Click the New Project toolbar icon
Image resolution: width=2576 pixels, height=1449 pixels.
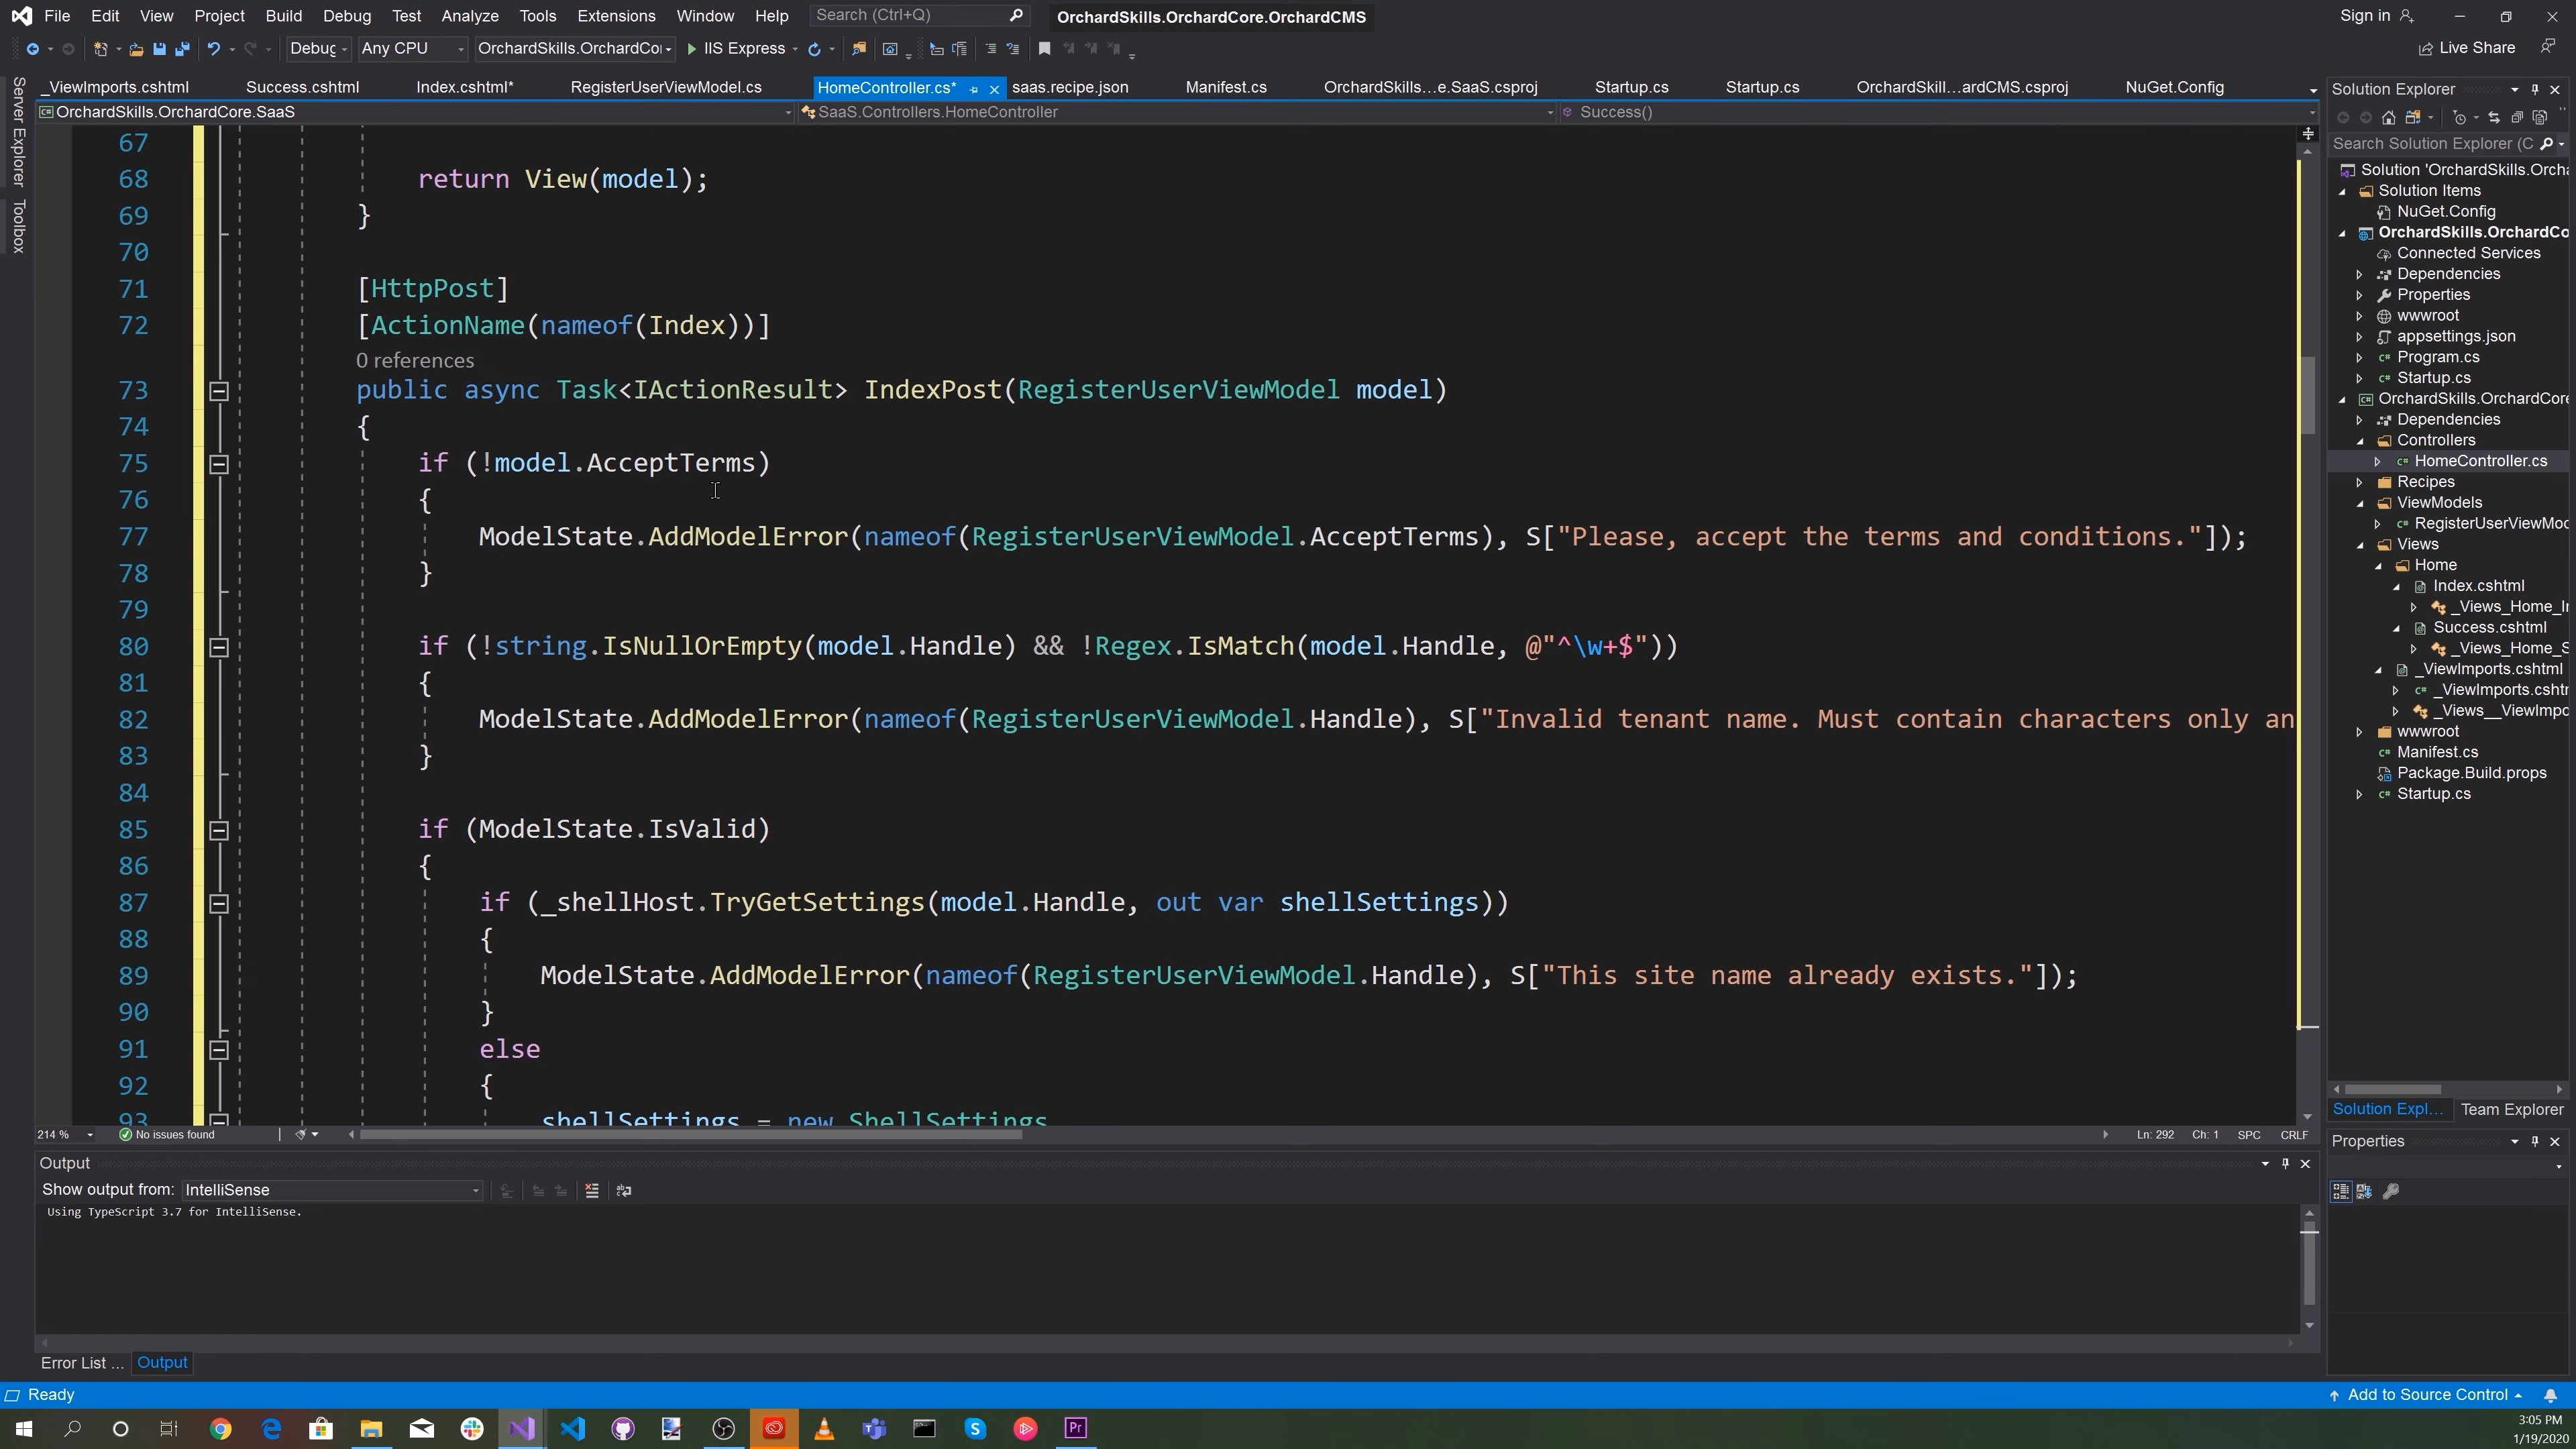(100, 49)
